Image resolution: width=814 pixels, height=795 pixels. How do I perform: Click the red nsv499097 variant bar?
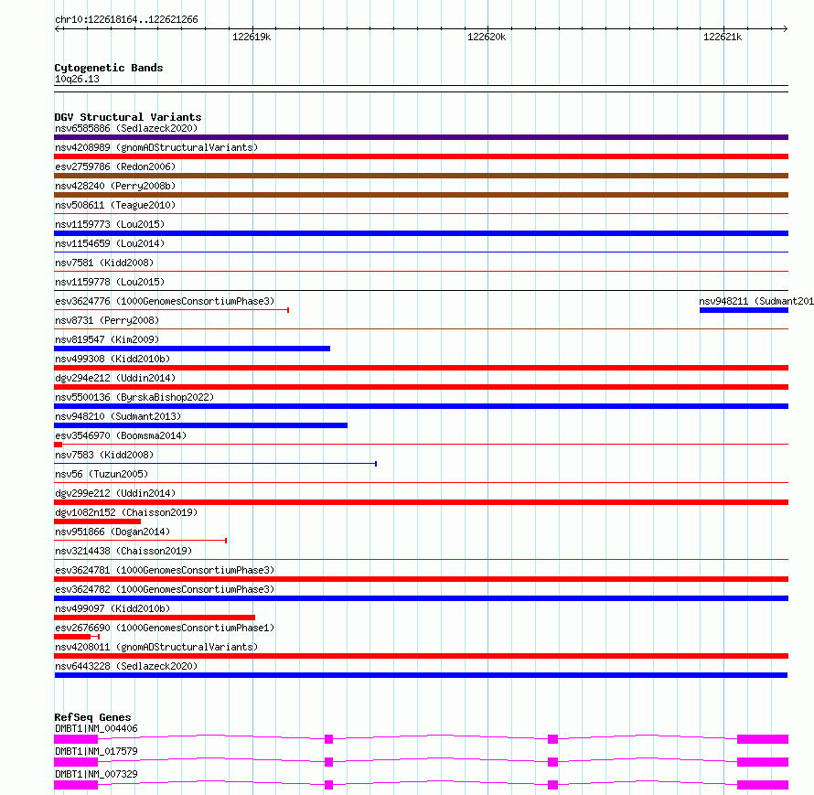point(155,618)
